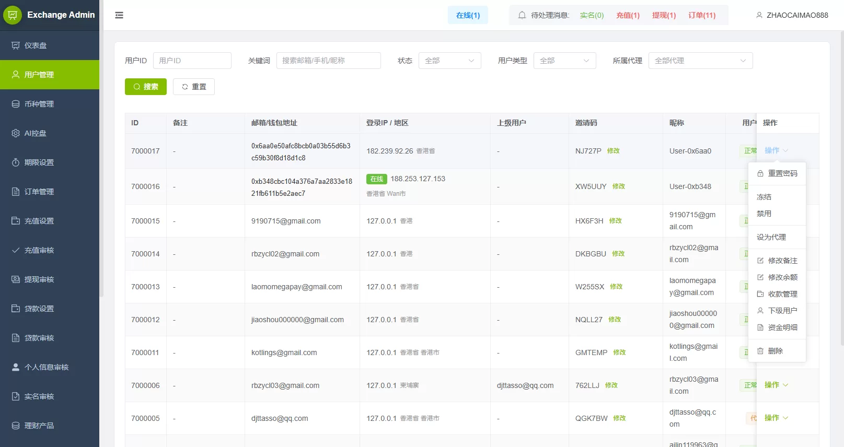Viewport: 844px width, 447px height.
Task: Open 仪表盘 dashboard from sidebar
Action: (x=36, y=45)
